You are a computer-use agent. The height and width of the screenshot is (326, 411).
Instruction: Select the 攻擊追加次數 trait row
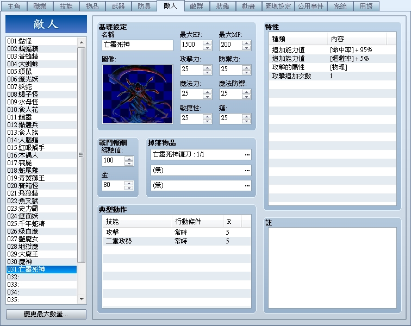click(x=332, y=76)
